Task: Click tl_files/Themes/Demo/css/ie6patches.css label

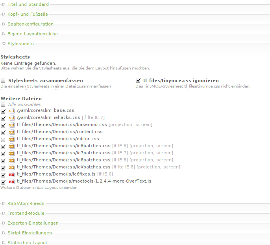Action: [63, 146]
